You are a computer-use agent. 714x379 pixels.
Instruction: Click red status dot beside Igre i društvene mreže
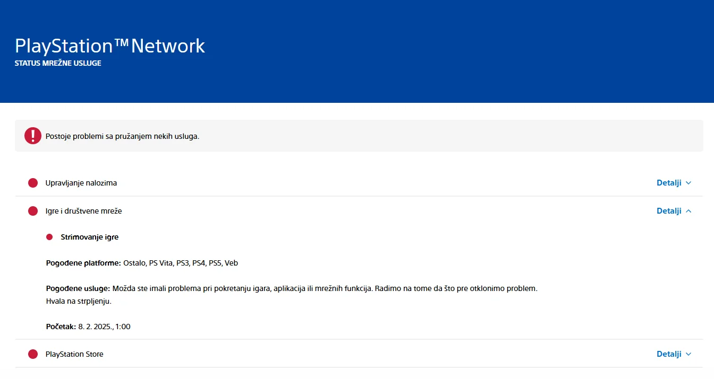[x=33, y=211]
